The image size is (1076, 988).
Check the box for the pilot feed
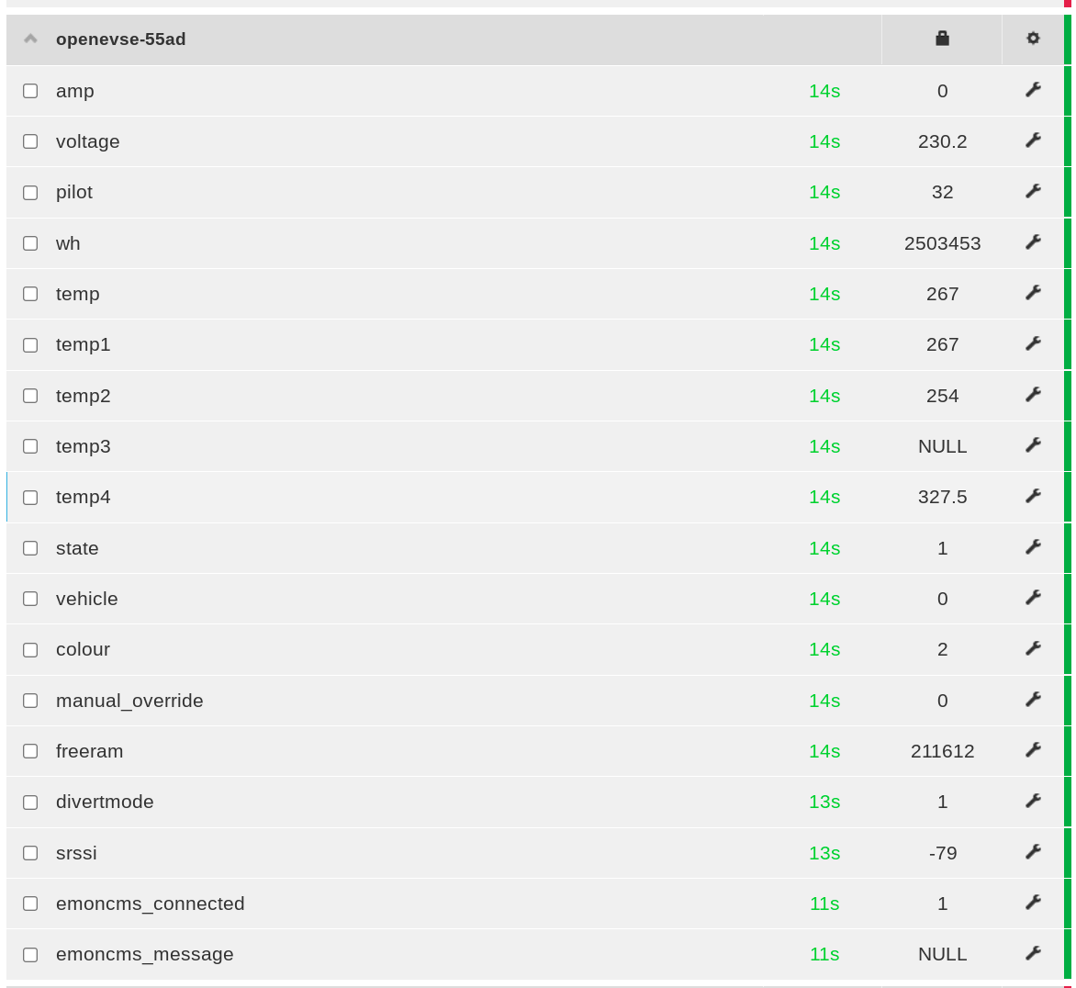29,192
